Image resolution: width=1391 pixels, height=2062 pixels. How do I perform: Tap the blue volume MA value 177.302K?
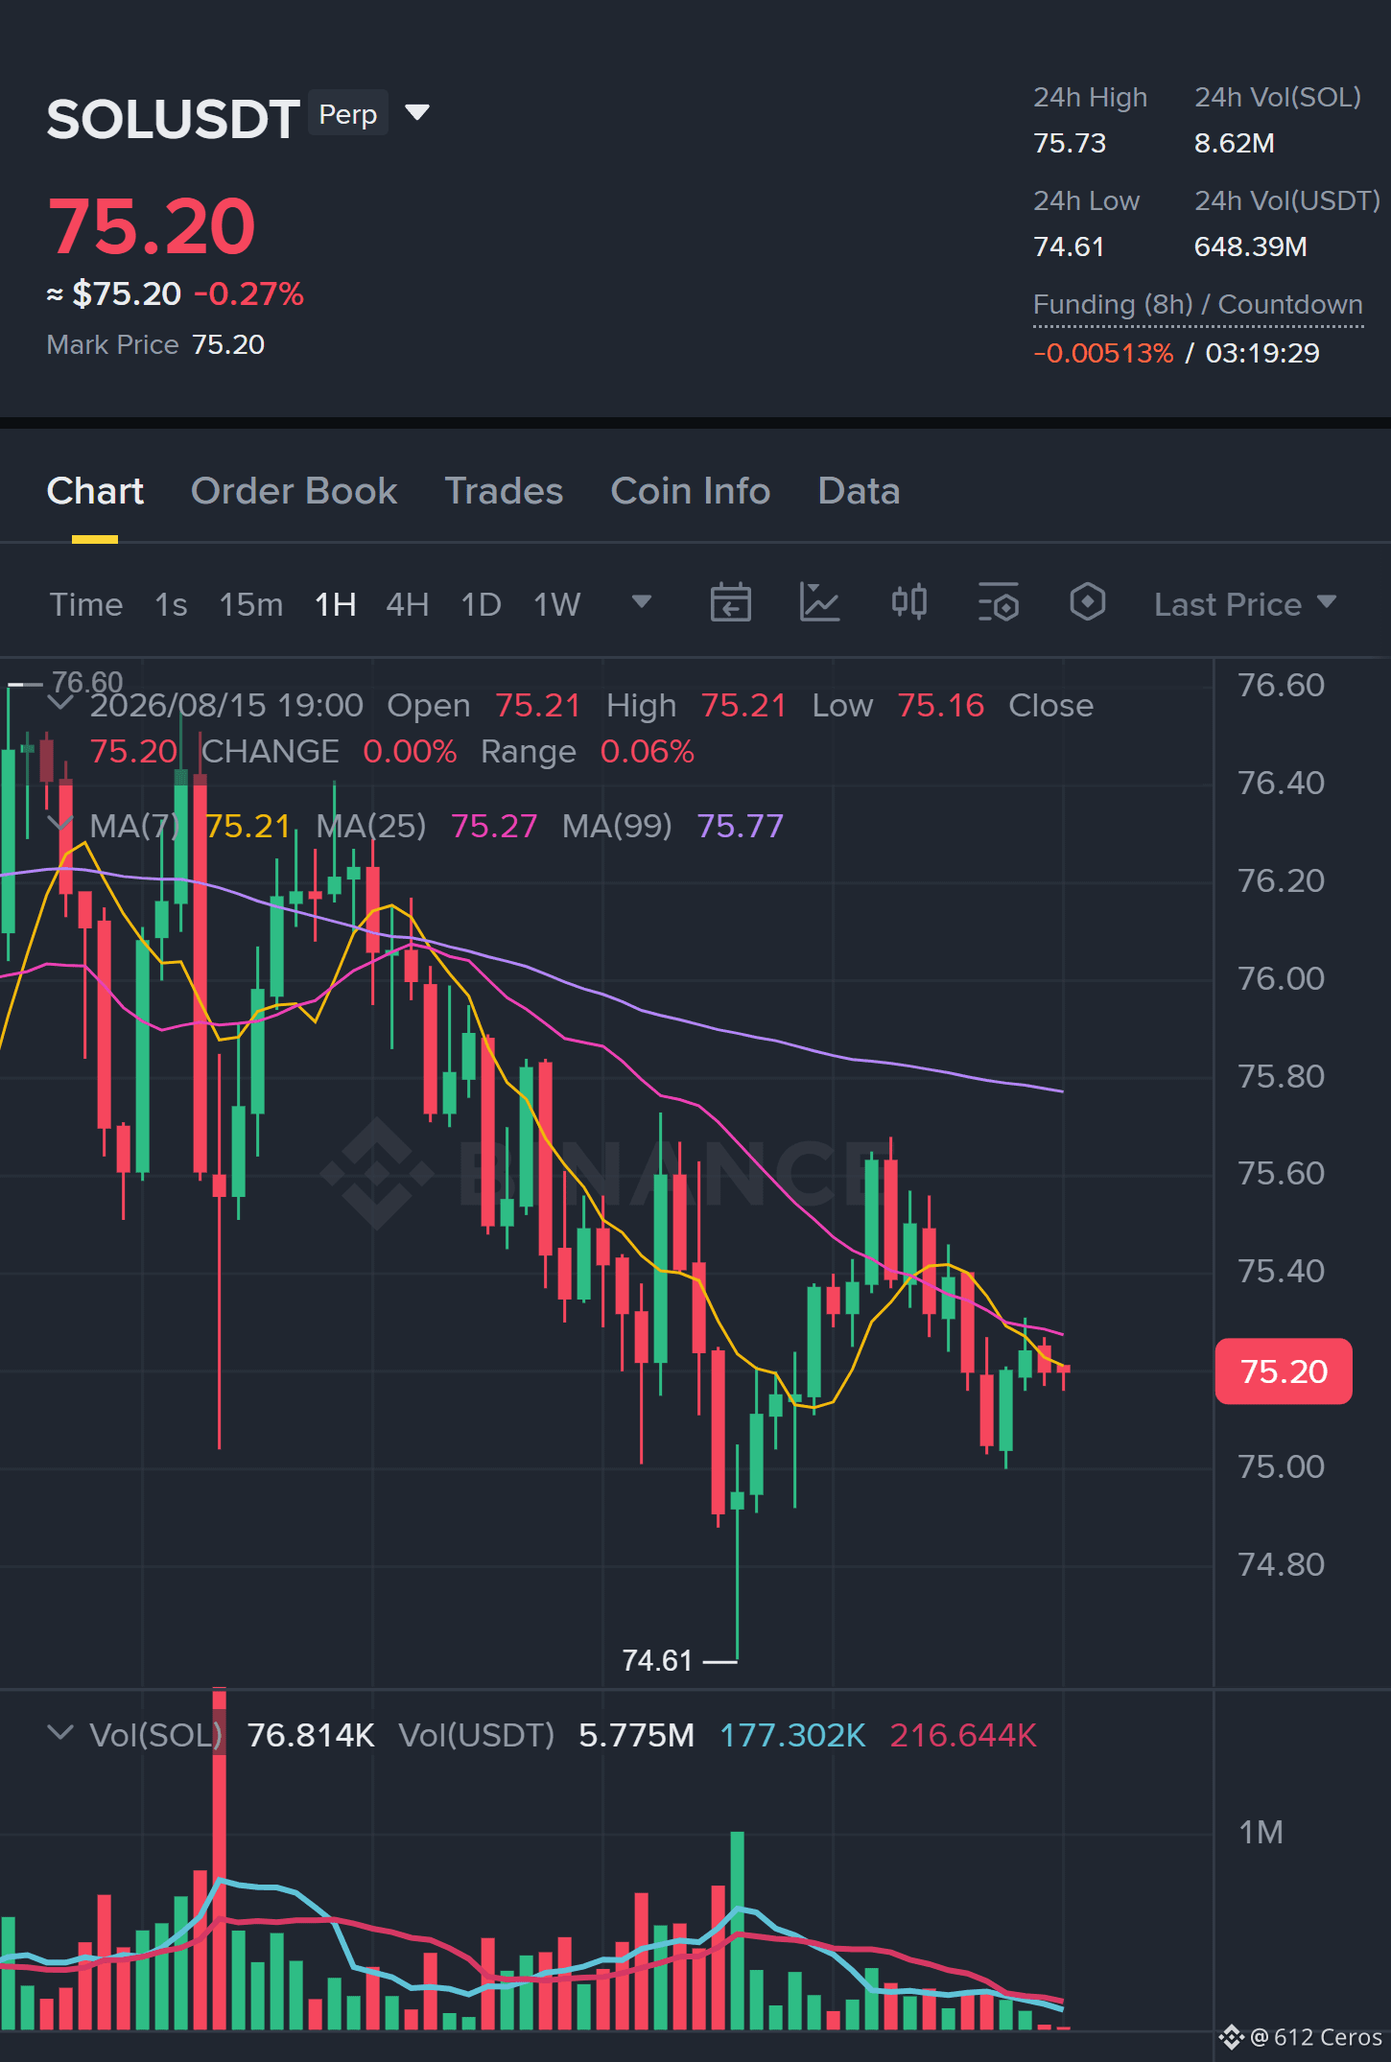(x=792, y=1735)
